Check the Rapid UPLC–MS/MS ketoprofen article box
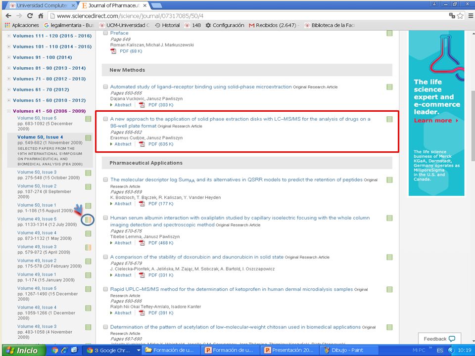 tap(105, 289)
